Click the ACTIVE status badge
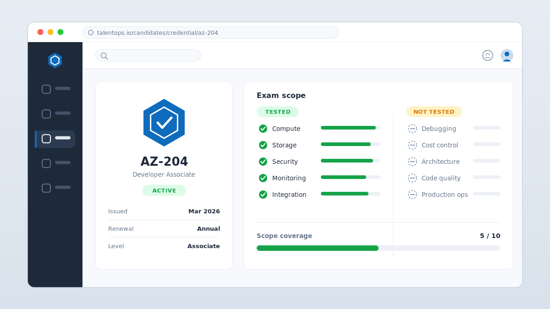 click(164, 190)
